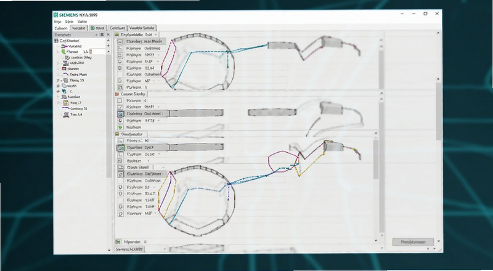Open the navigator panel menu icon
Image resolution: width=493 pixels, height=271 pixels.
click(102, 34)
